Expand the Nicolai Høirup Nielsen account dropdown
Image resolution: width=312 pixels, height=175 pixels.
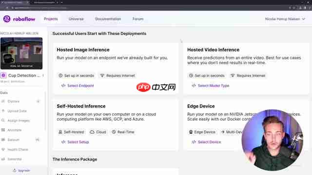pyautogui.click(x=285, y=19)
